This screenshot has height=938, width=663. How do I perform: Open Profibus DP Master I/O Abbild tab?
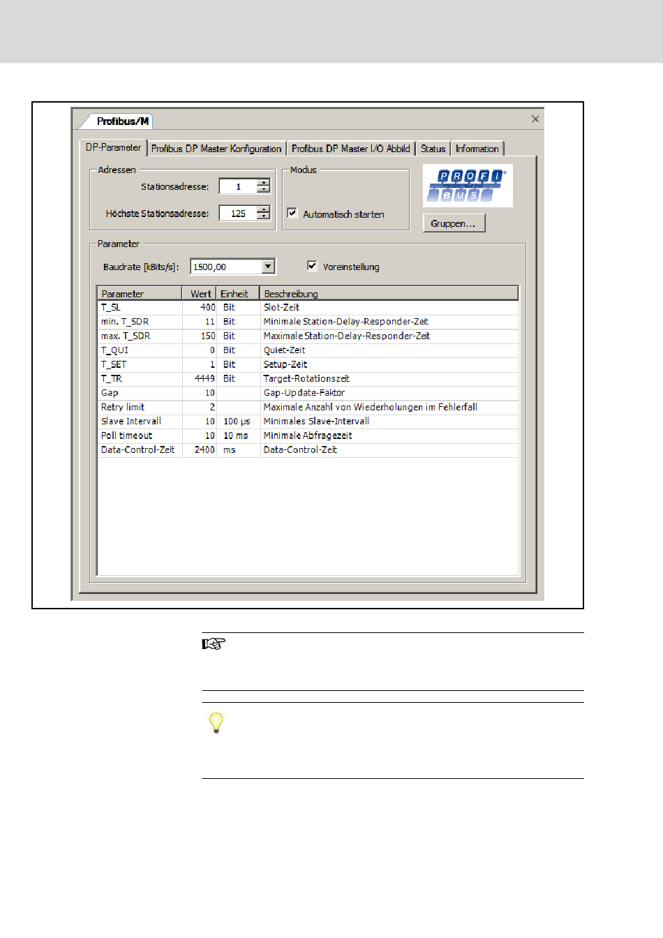click(x=351, y=149)
